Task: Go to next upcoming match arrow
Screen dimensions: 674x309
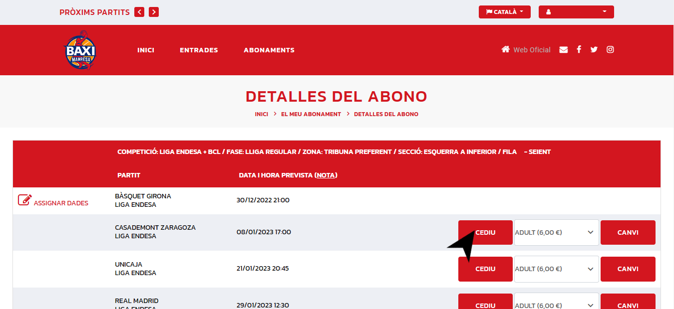Action: pyautogui.click(x=154, y=12)
